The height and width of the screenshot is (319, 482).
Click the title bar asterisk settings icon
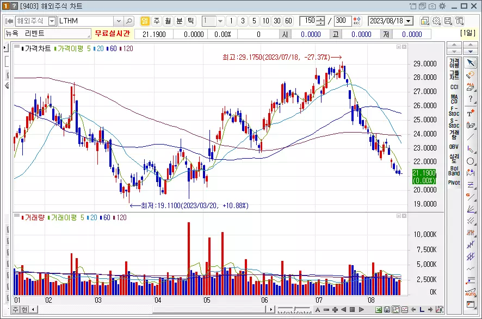coord(442,6)
